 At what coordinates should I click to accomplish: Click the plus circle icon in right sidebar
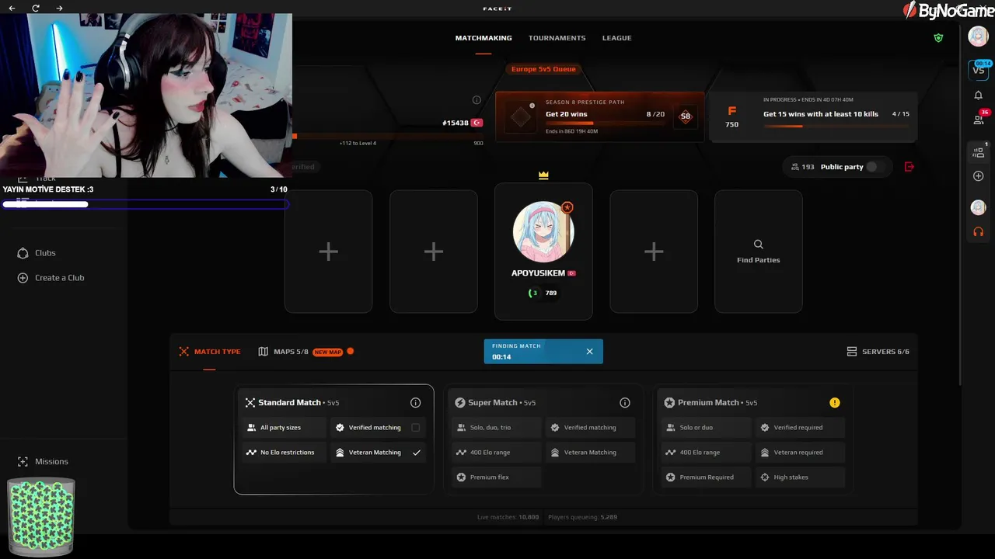pos(978,176)
